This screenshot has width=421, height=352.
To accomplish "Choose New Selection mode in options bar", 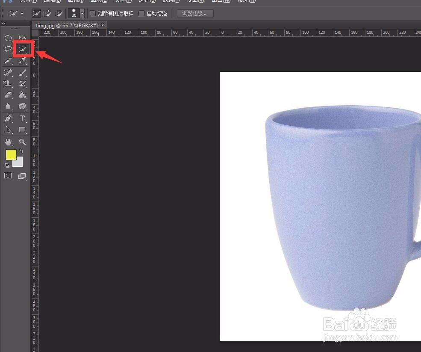I will coord(36,13).
